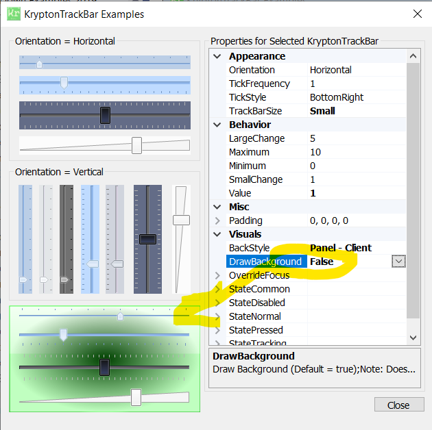Collapse the Appearance category

tap(217, 56)
